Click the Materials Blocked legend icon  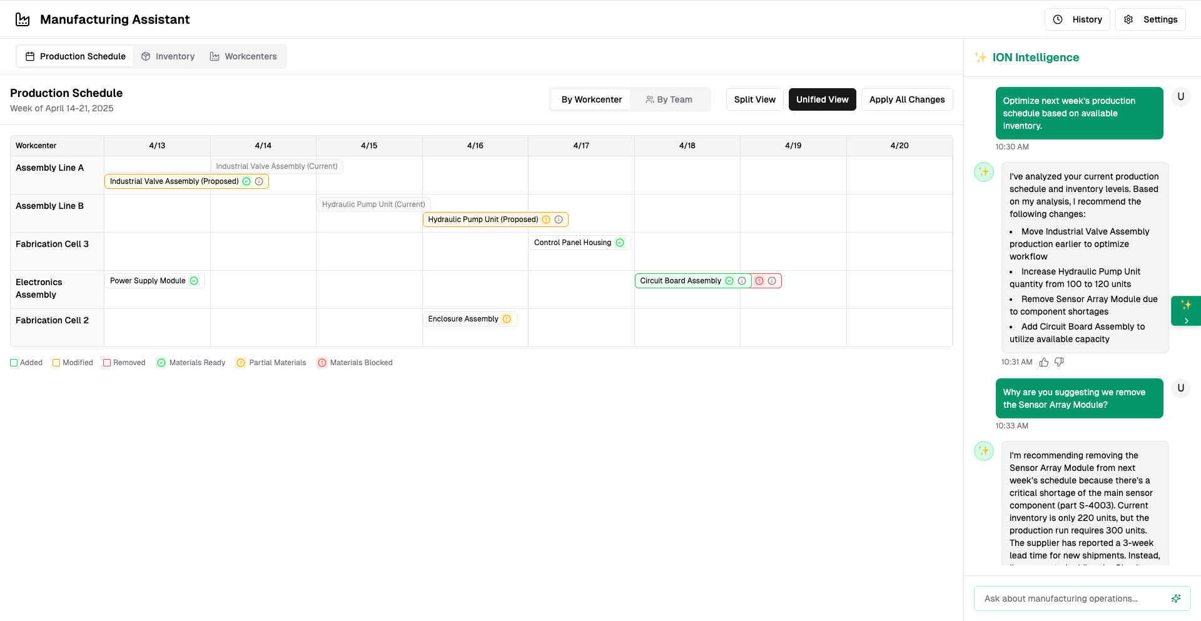322,363
